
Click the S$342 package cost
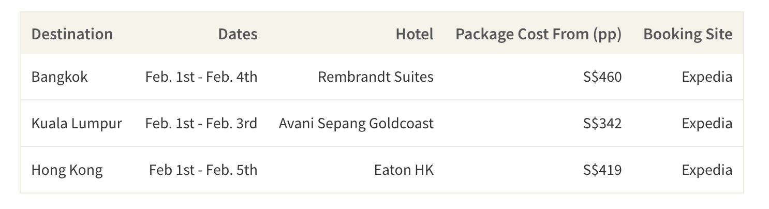(602, 124)
